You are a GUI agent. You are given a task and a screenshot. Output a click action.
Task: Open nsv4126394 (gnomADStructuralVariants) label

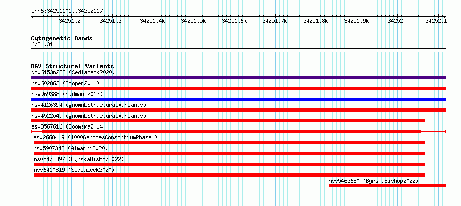[89, 105]
